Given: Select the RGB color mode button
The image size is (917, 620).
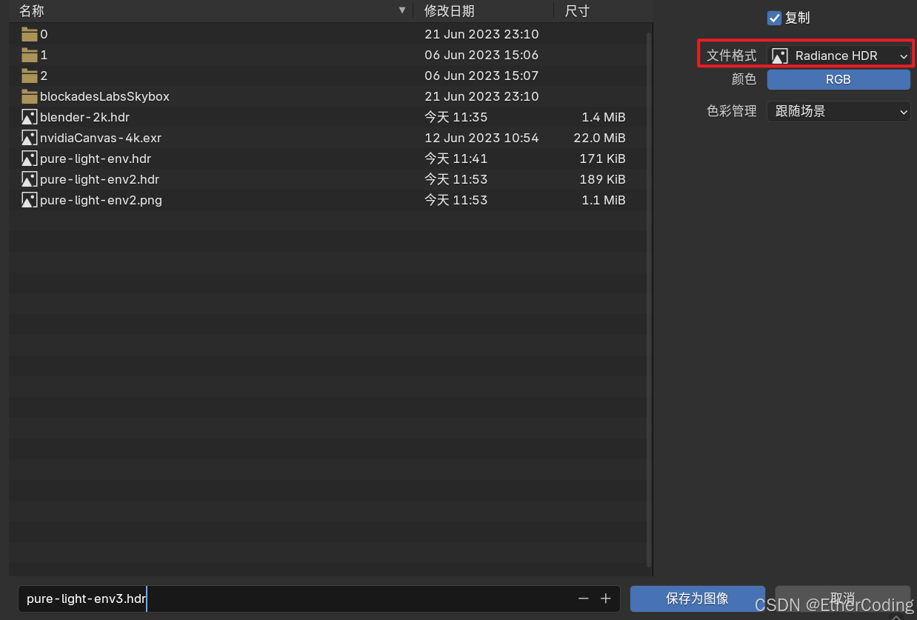Looking at the screenshot, I should pyautogui.click(x=838, y=80).
